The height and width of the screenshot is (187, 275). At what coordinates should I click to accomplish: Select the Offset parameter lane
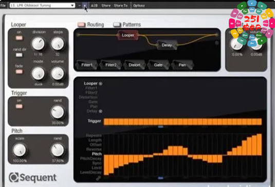pos(96,145)
